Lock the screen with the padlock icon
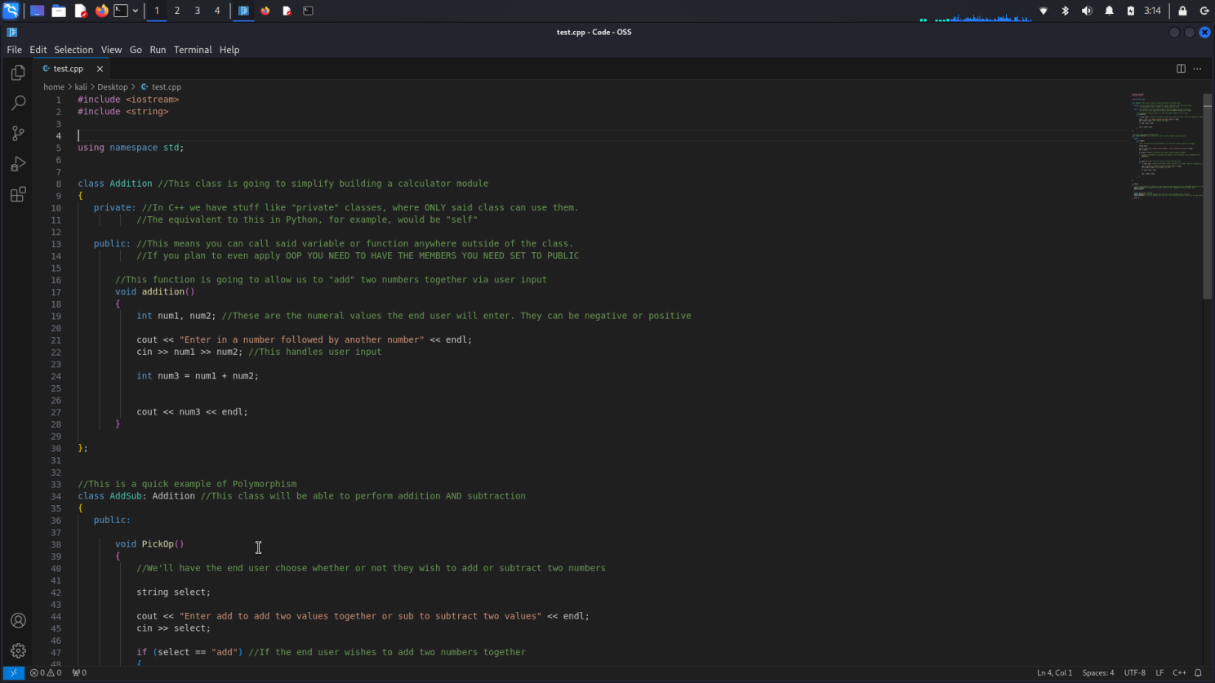This screenshot has height=683, width=1215. (x=1182, y=11)
